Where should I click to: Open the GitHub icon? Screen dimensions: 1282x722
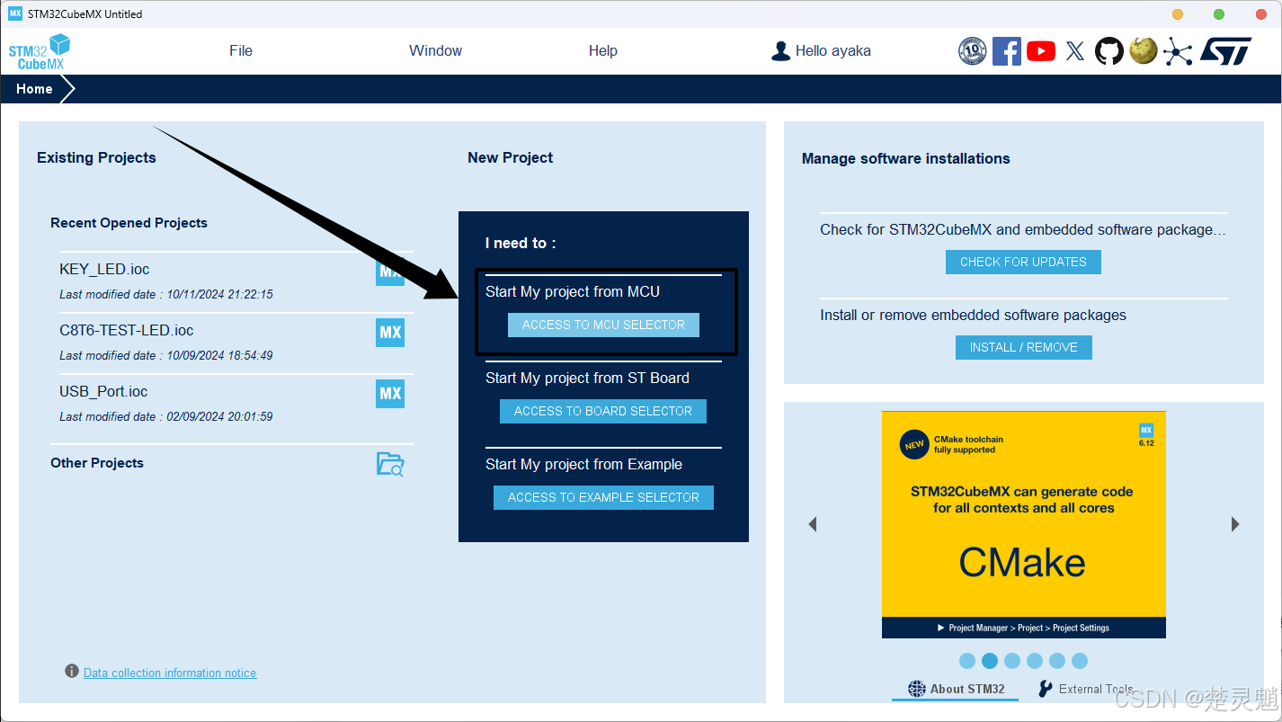click(1108, 51)
